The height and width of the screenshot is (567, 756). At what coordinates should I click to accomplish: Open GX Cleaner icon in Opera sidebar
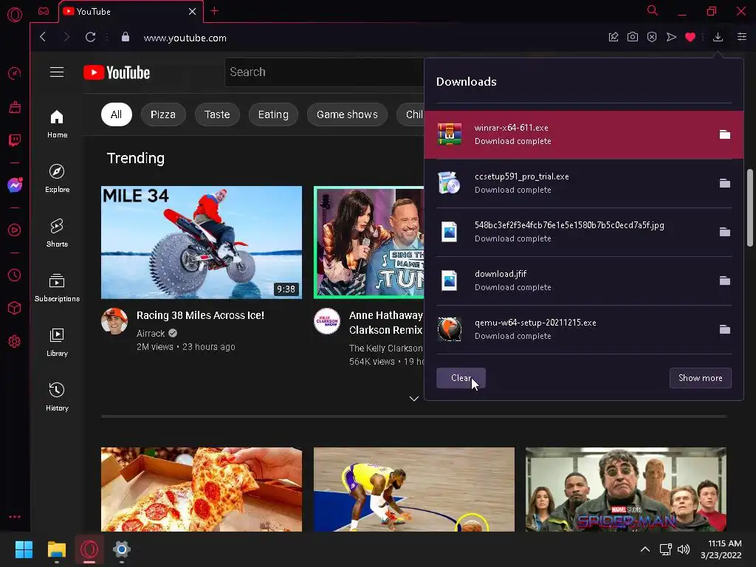pos(15,107)
